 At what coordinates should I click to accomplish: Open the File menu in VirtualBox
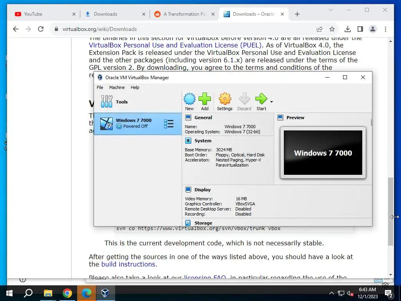pyautogui.click(x=100, y=87)
